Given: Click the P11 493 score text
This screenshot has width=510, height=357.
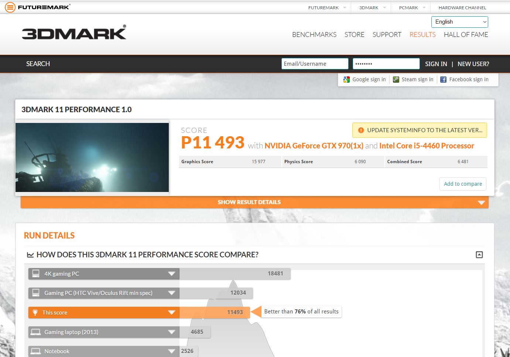Looking at the screenshot, I should pyautogui.click(x=213, y=143).
